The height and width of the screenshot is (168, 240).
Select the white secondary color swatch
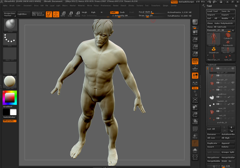[x=13, y=112]
